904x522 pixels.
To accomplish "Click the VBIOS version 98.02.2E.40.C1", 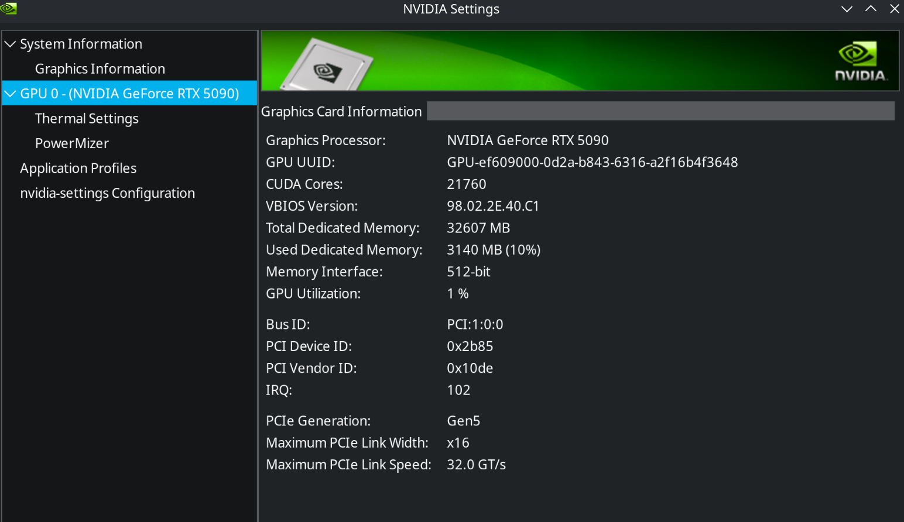I will (x=493, y=206).
